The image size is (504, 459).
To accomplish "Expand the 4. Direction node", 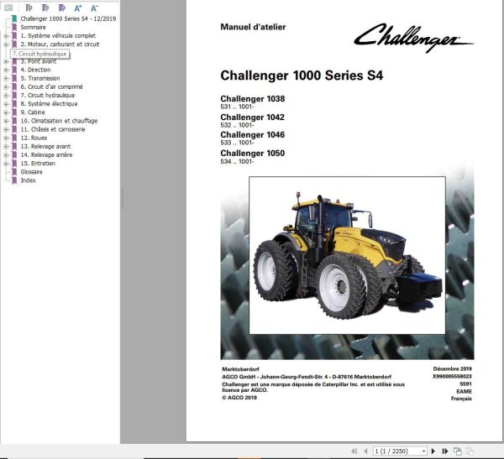I will click(x=6, y=70).
